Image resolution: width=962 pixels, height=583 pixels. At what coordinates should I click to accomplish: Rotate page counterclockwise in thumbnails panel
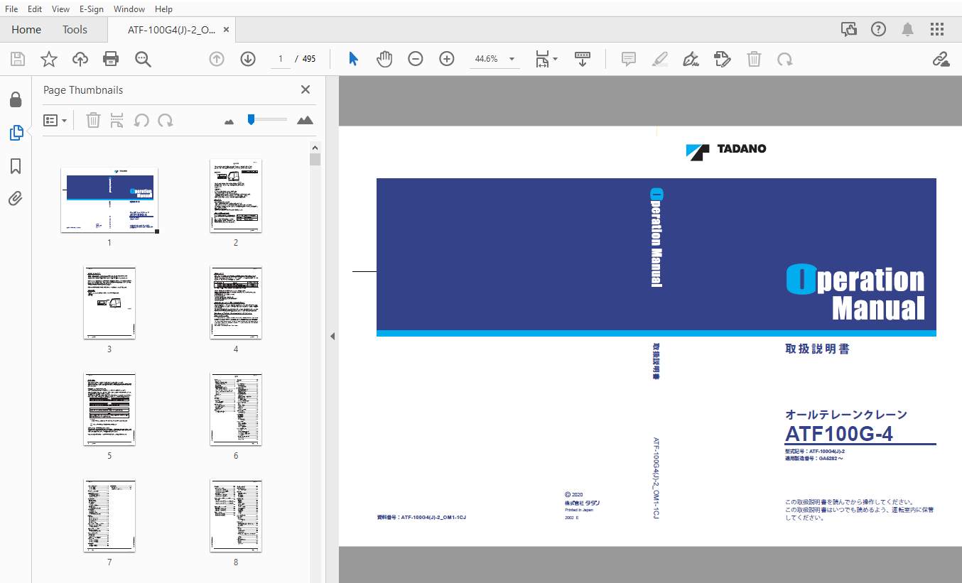pos(141,121)
